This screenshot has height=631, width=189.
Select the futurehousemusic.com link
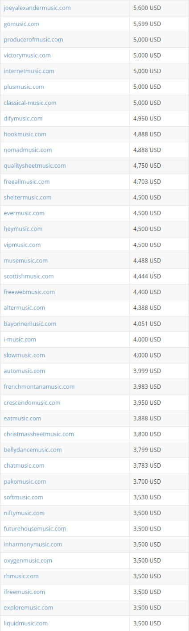35,529
